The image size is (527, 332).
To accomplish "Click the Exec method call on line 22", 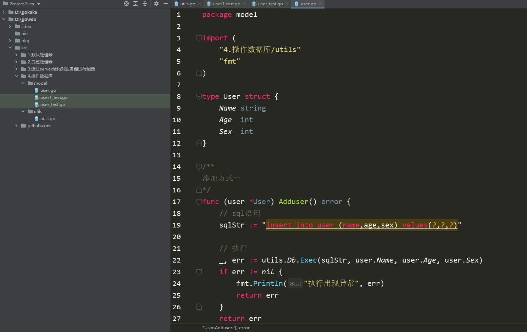I will pos(308,260).
